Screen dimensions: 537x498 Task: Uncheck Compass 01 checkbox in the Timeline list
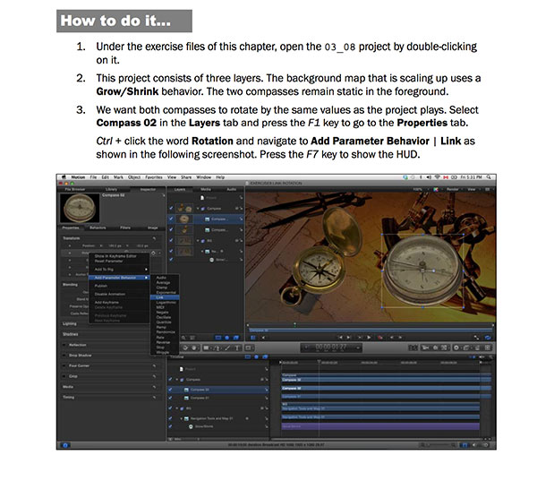click(171, 398)
